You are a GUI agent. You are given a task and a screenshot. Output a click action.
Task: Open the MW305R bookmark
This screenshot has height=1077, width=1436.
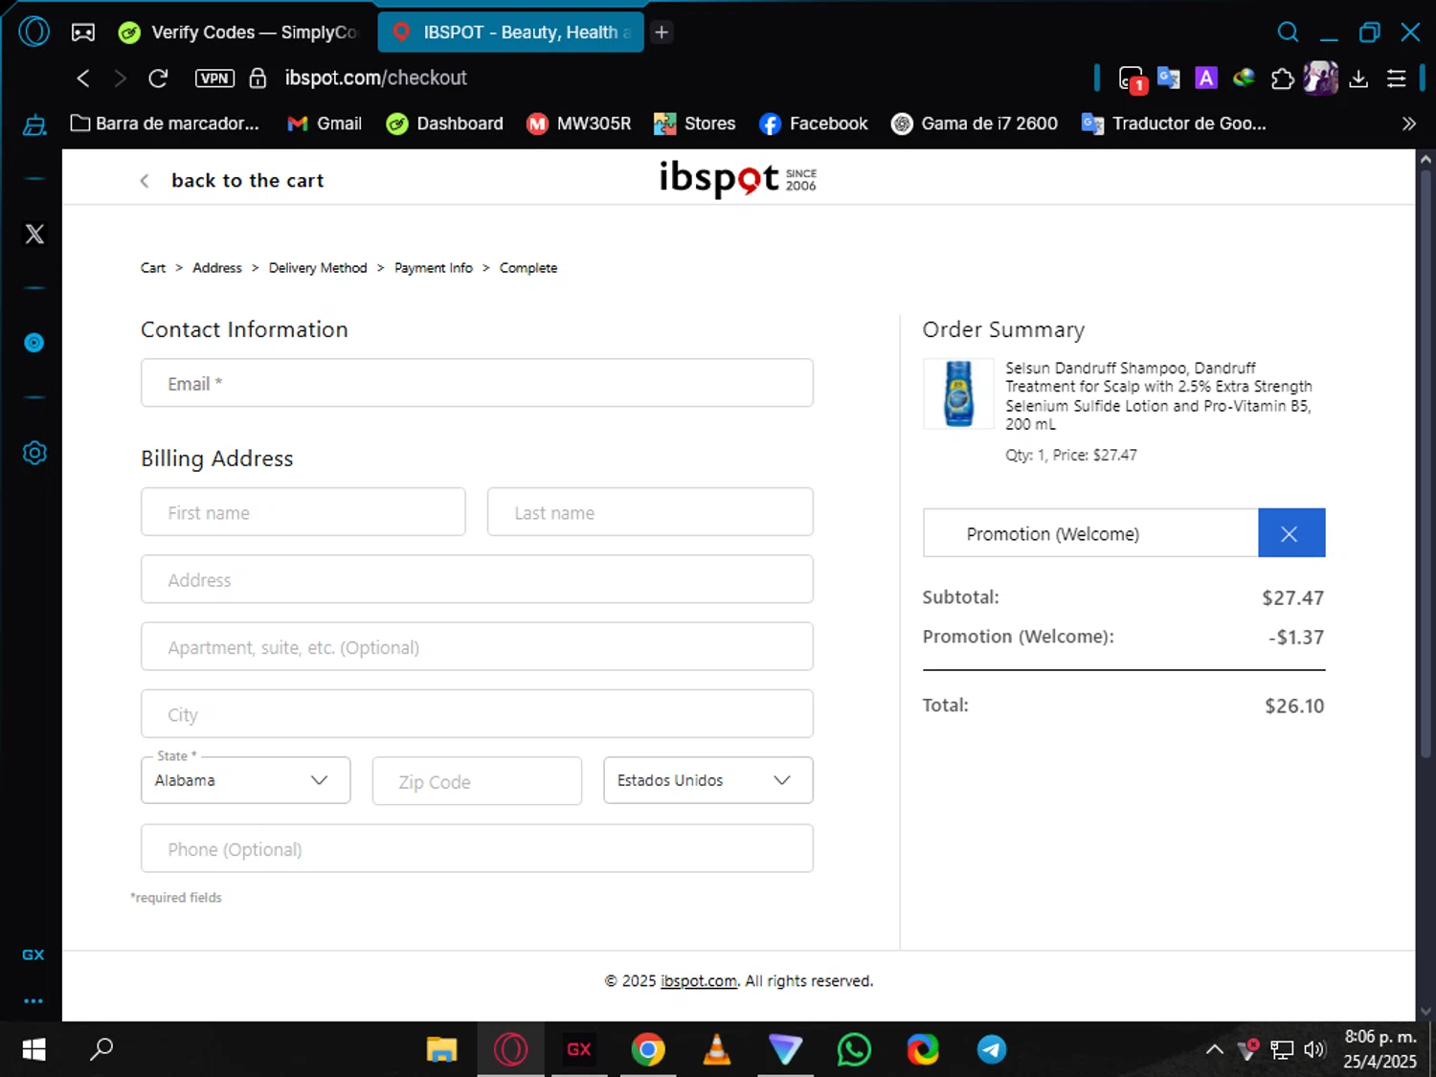[x=579, y=123]
